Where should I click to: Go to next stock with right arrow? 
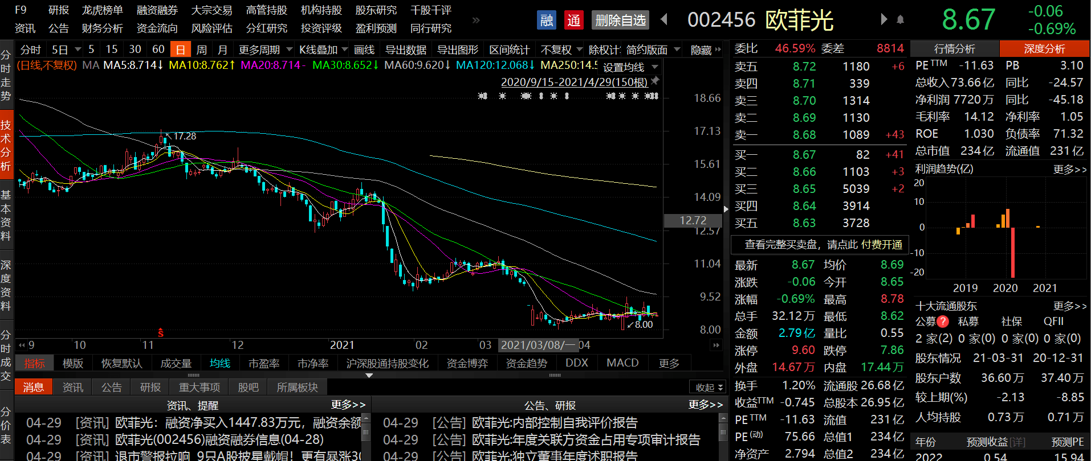click(884, 19)
